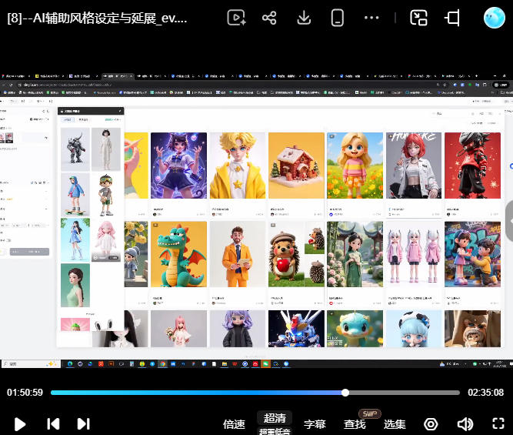Open the gingerbread house gallery image
The width and height of the screenshot is (513, 435).
point(296,166)
